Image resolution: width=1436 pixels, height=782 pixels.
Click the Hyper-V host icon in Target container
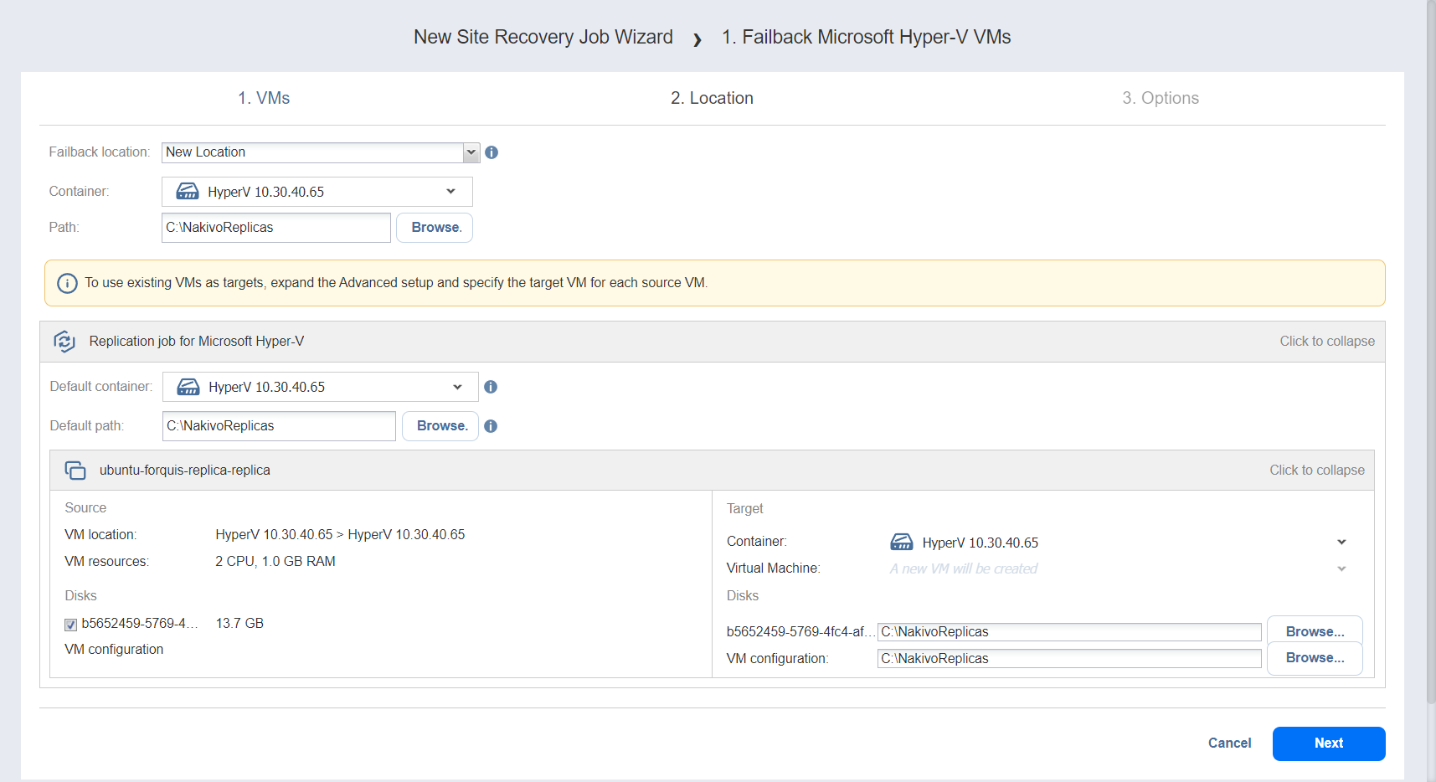pos(901,543)
